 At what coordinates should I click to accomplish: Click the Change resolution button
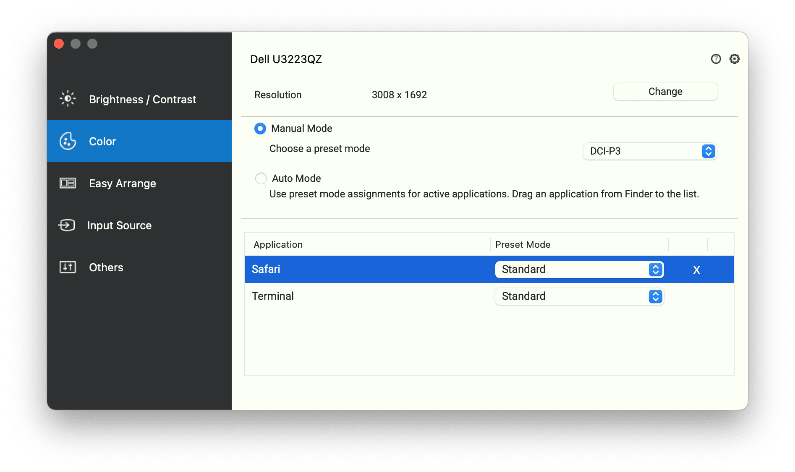[665, 92]
